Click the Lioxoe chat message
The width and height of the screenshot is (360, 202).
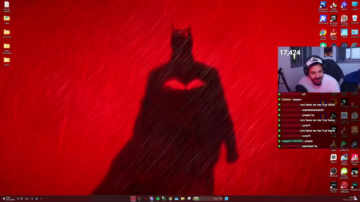pyautogui.click(x=290, y=100)
